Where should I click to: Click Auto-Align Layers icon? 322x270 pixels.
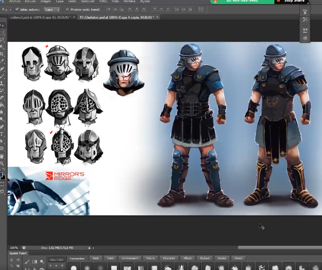[x=201, y=9]
